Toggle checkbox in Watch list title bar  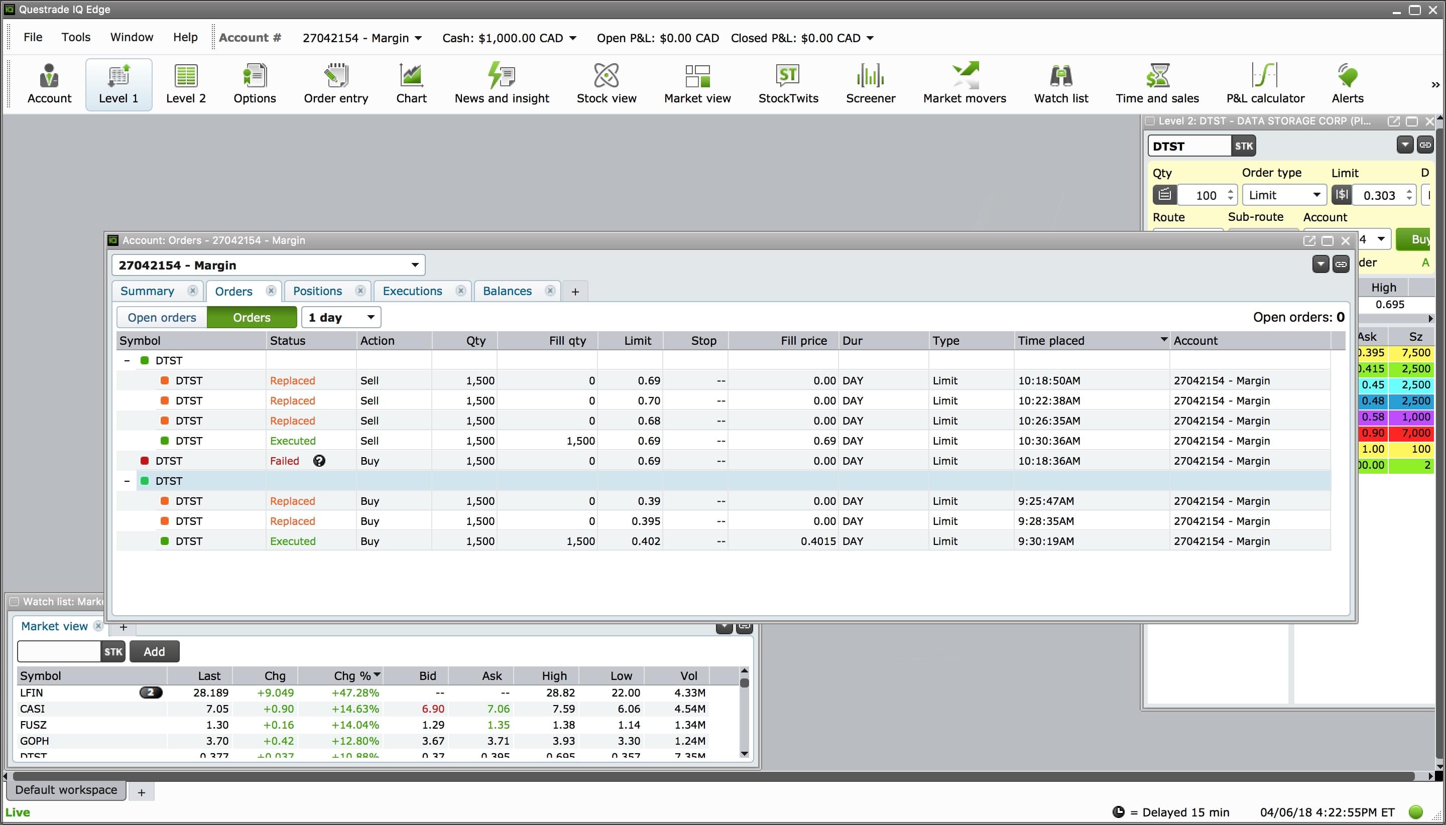(x=14, y=602)
